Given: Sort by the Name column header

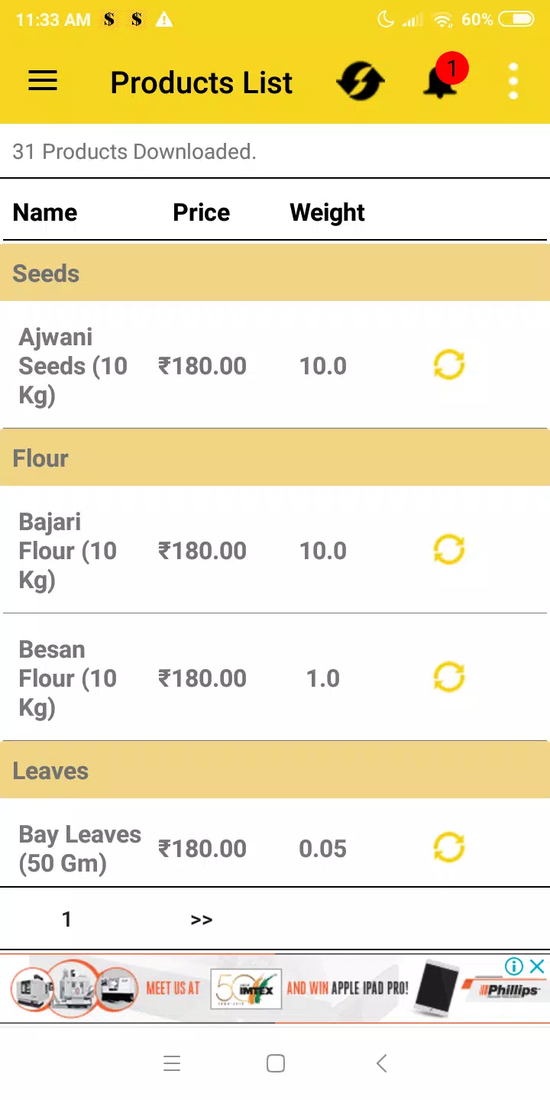Looking at the screenshot, I should [45, 212].
